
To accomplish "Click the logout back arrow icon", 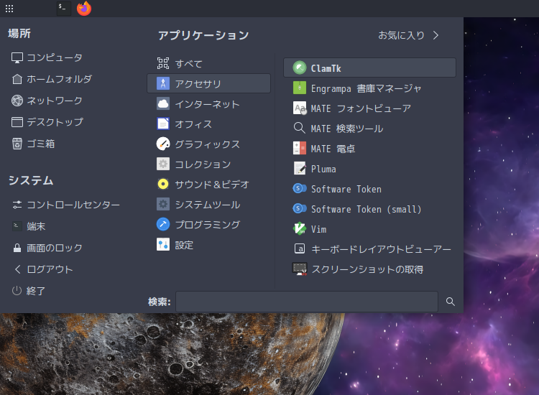I will click(17, 269).
